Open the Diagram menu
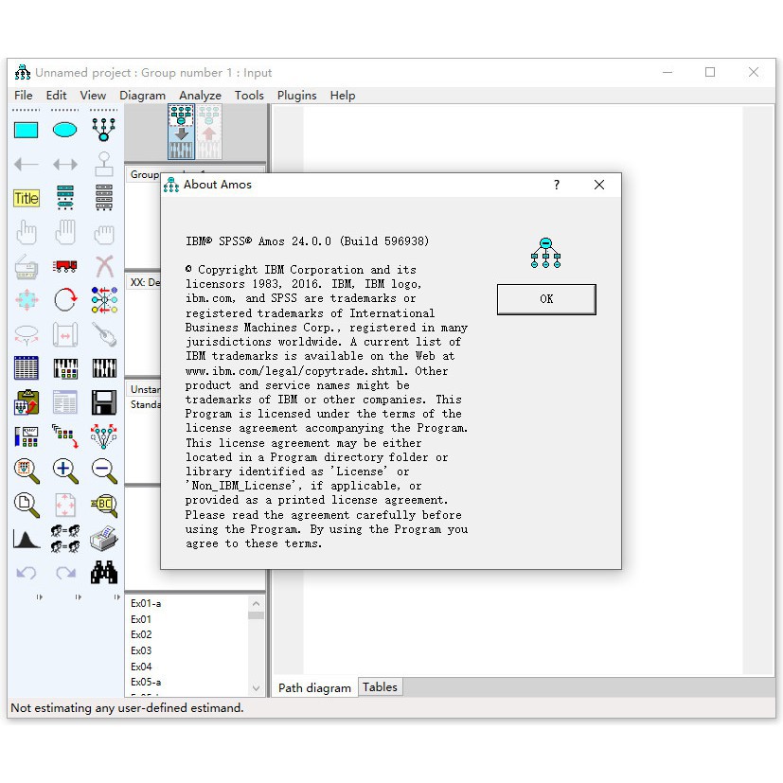Viewport: 783px width, 783px height. pos(142,96)
